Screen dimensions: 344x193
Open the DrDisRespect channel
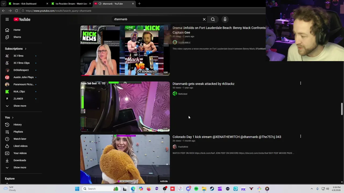[x=21, y=70]
